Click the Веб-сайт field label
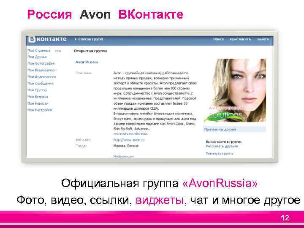This screenshot has width=304, height=228. [x=83, y=140]
